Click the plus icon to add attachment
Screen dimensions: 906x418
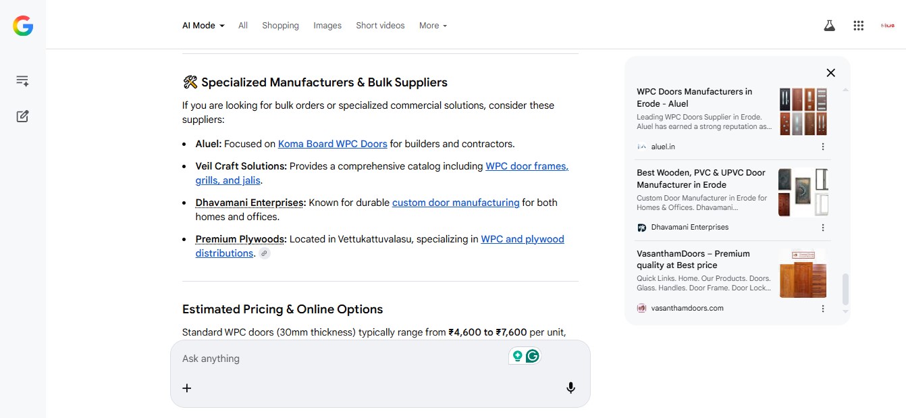(187, 388)
